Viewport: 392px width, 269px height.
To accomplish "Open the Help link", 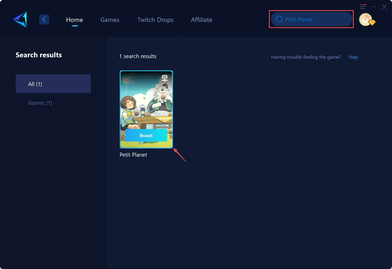I will [353, 57].
